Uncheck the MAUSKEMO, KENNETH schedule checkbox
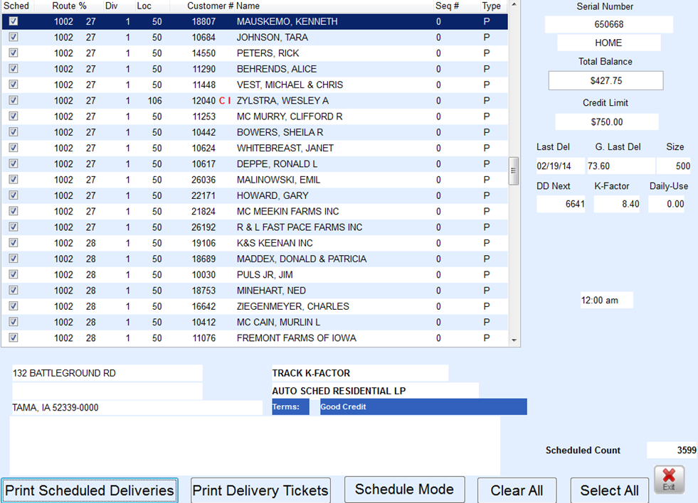 (14, 21)
